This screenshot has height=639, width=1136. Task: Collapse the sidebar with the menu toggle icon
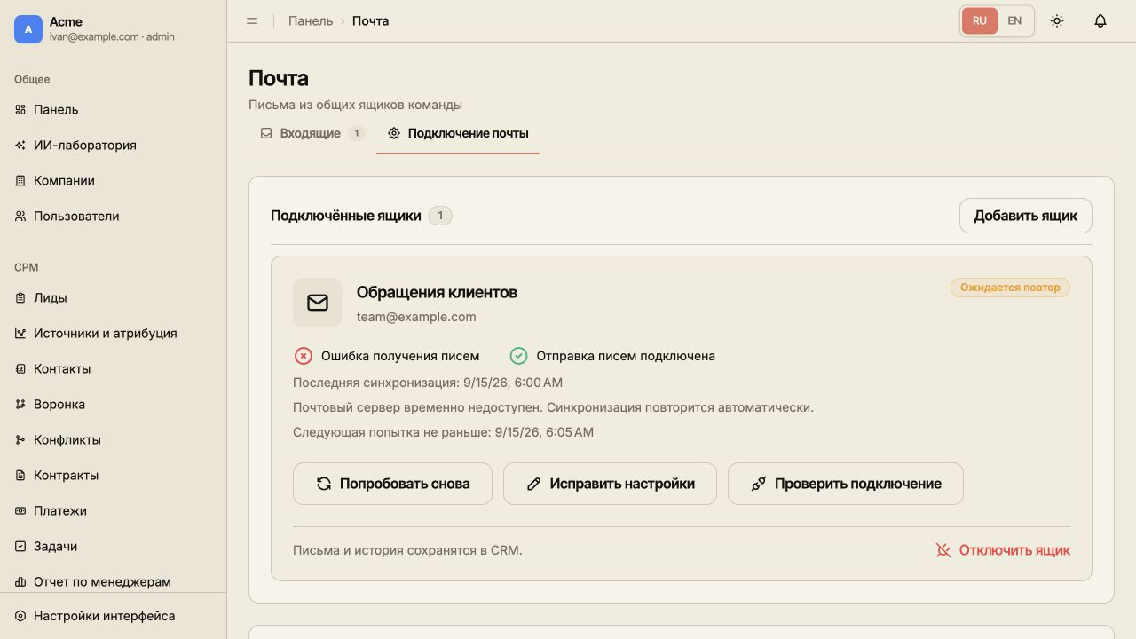tap(252, 20)
